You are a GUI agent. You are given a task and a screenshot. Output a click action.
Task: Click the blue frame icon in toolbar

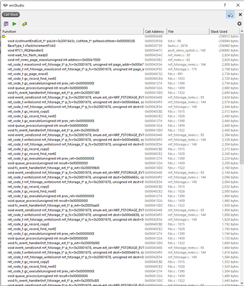coord(6,24)
